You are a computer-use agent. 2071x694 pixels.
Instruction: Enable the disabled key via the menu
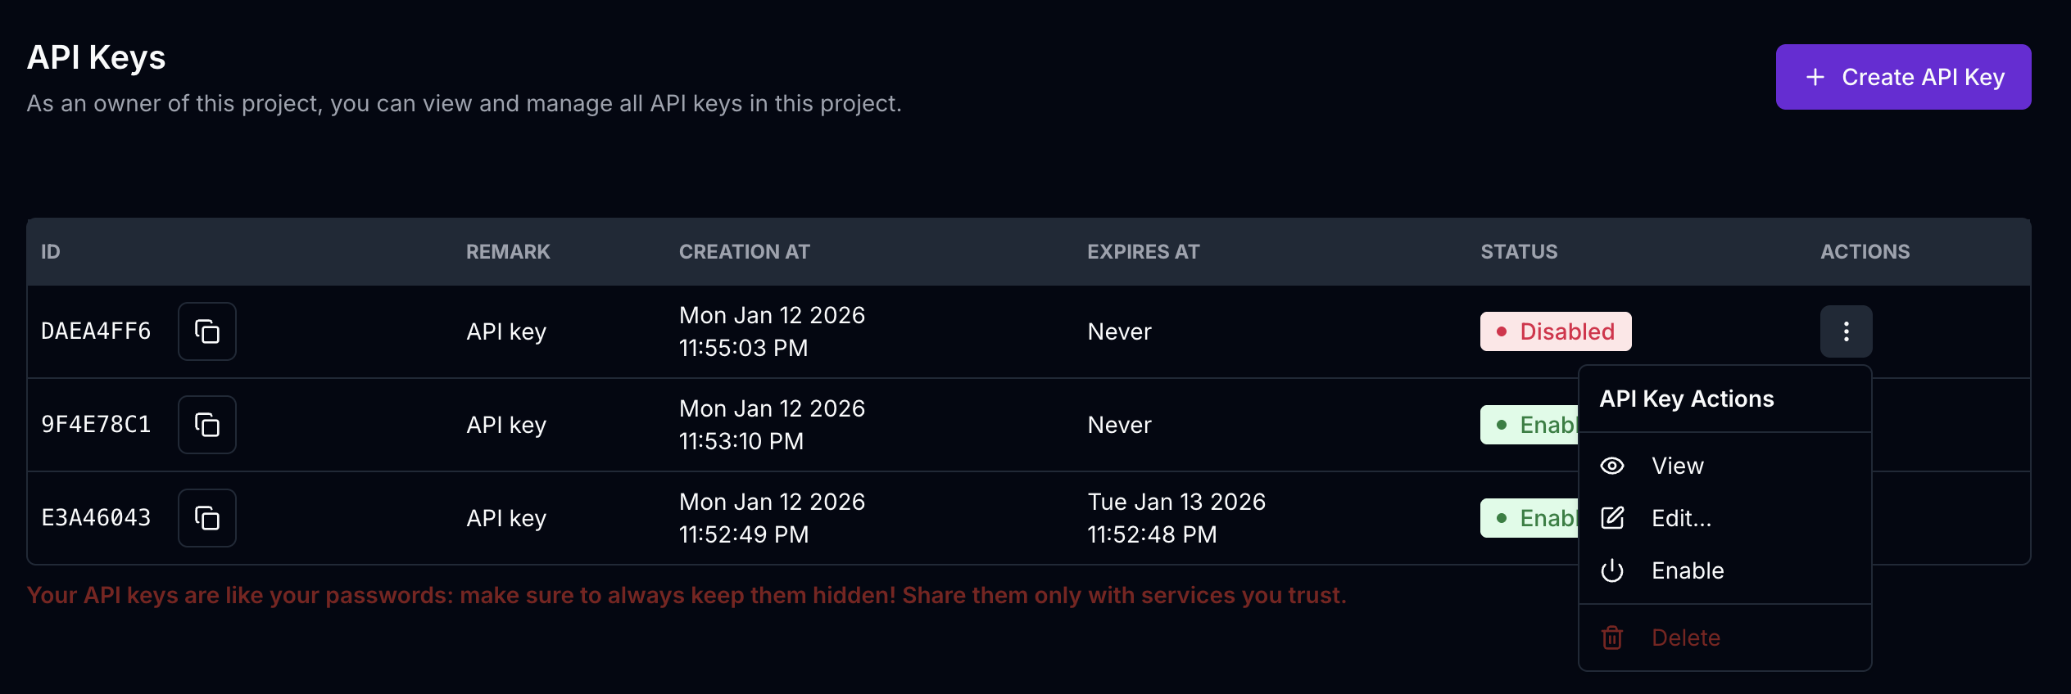click(x=1688, y=570)
